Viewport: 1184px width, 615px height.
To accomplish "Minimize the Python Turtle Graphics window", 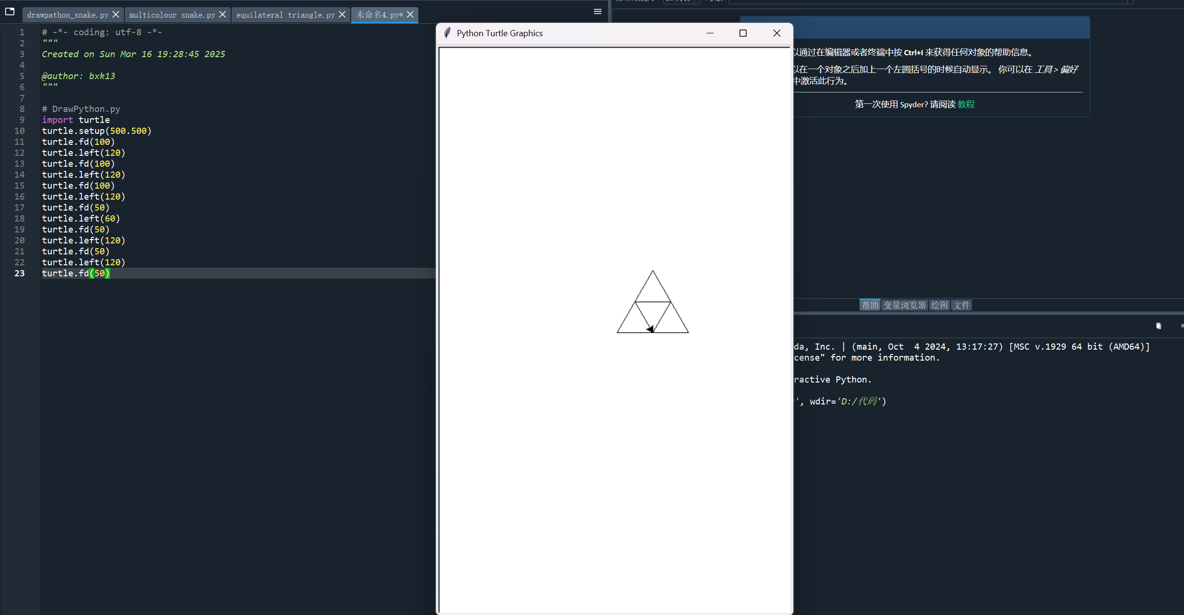I will 710,33.
